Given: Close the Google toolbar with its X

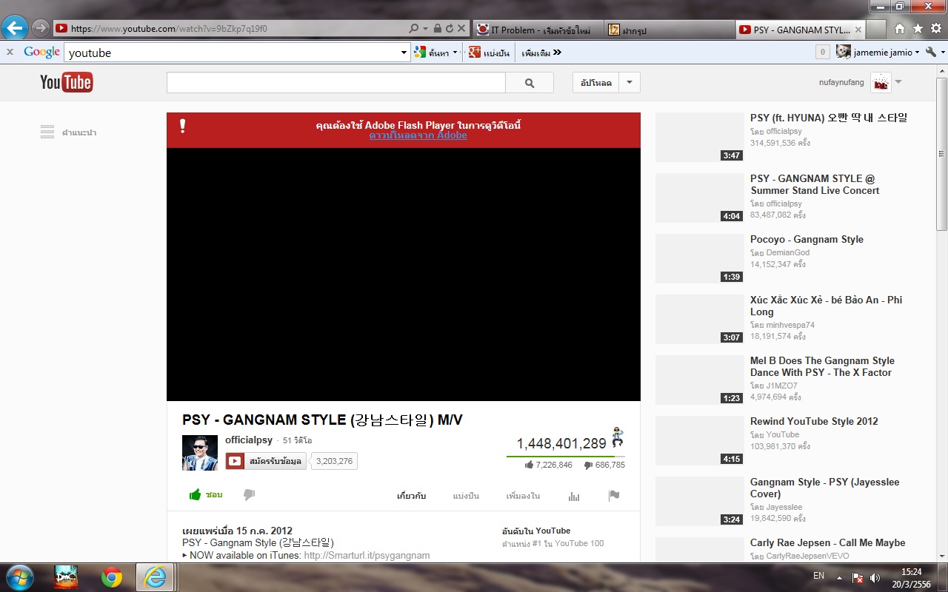Looking at the screenshot, I should point(10,53).
